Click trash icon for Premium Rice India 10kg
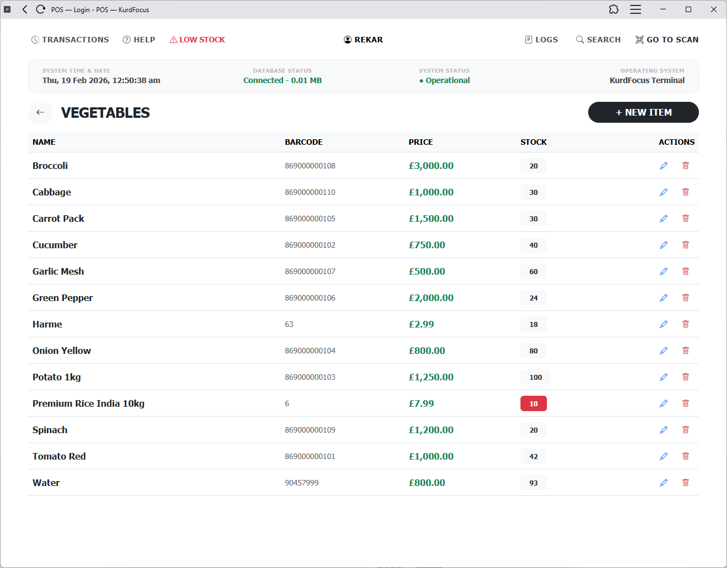 [686, 403]
